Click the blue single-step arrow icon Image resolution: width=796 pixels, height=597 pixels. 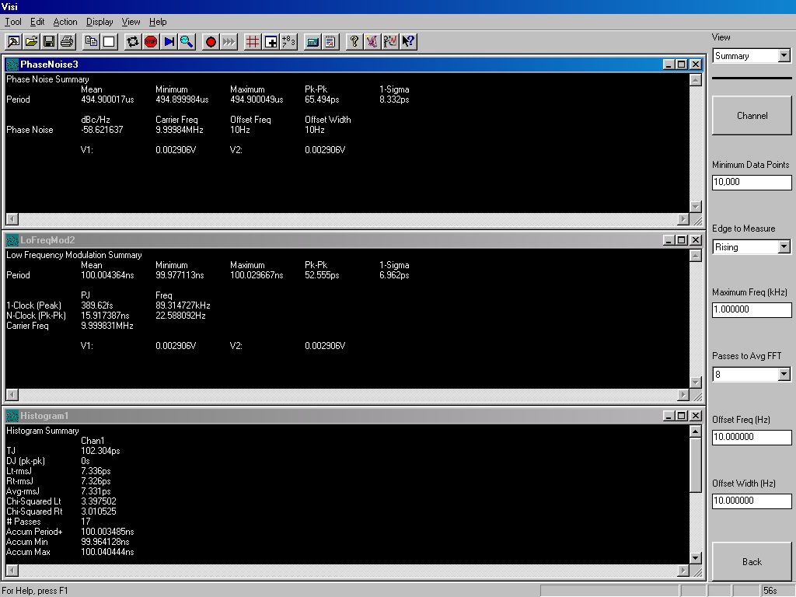pyautogui.click(x=169, y=42)
